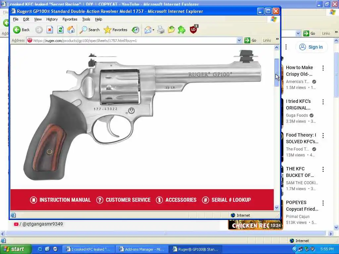Open options for POPEYES Copycat video
339x254 pixels.
coord(323,203)
